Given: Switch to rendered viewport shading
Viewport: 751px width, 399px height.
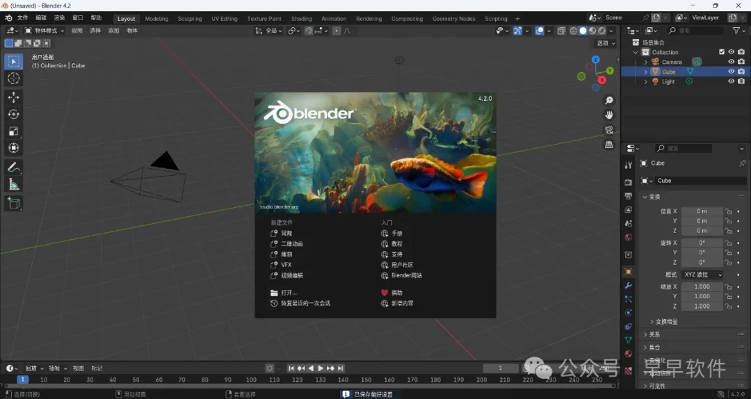Looking at the screenshot, I should tap(602, 31).
